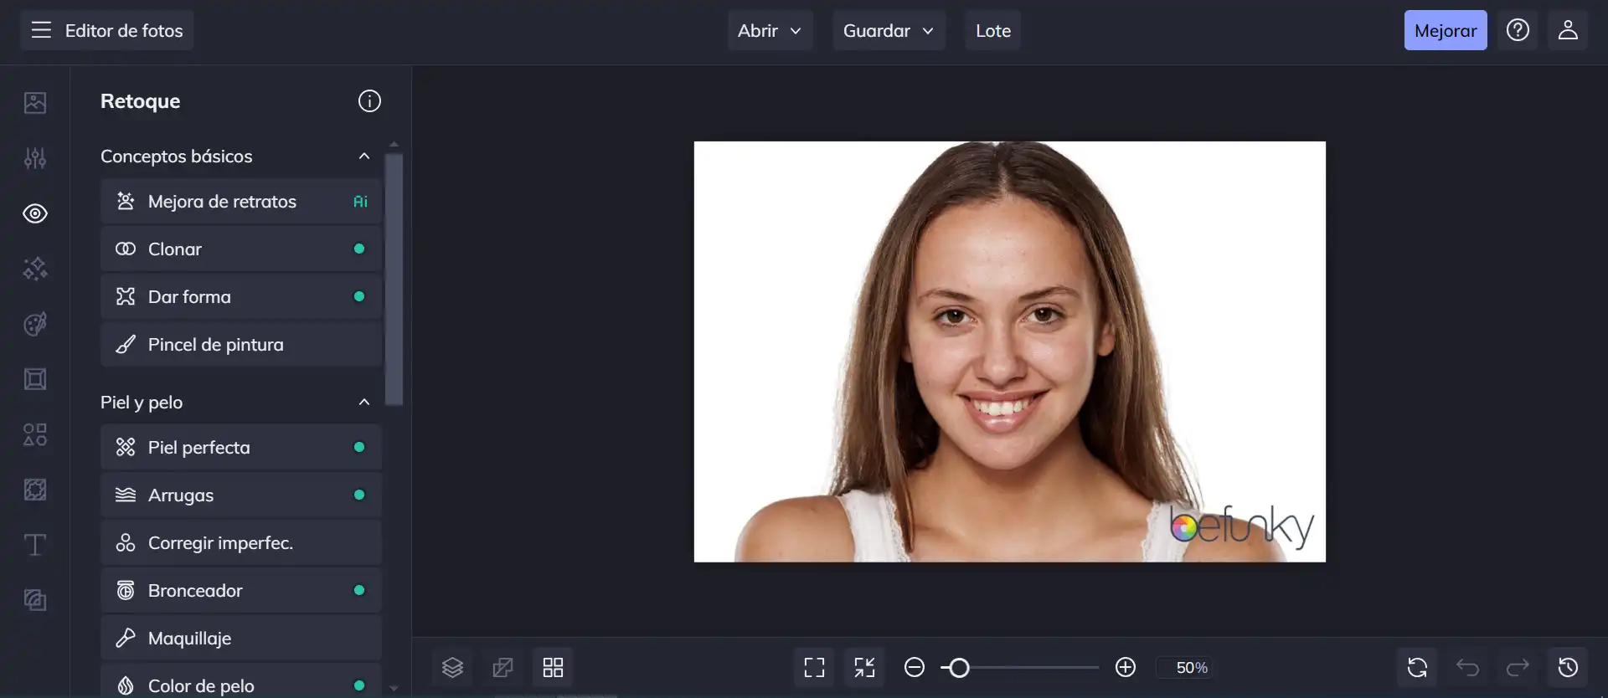Click the Mejorar upgrade button
The image size is (1608, 698).
(x=1446, y=31)
